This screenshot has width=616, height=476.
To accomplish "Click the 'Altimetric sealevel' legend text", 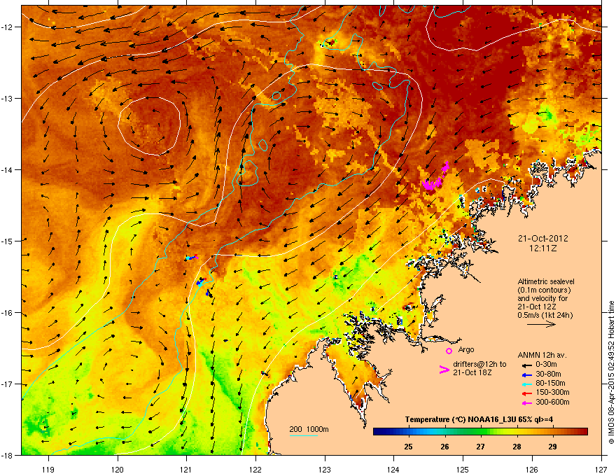I will pos(546,281).
